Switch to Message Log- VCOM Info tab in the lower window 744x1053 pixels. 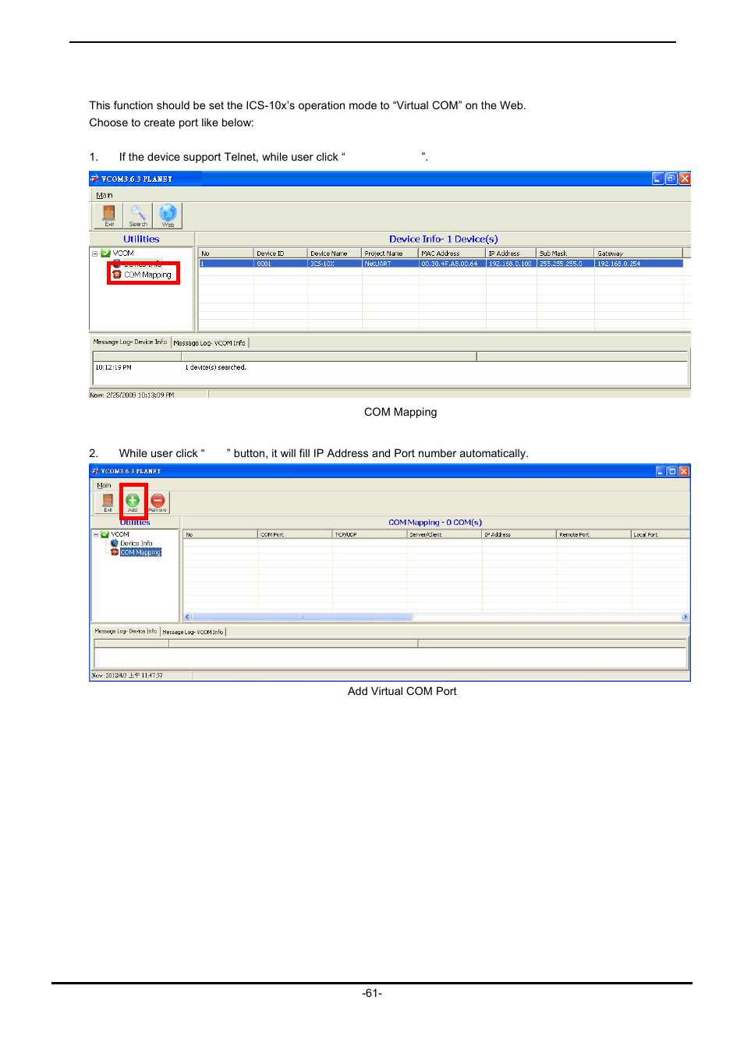click(x=193, y=632)
